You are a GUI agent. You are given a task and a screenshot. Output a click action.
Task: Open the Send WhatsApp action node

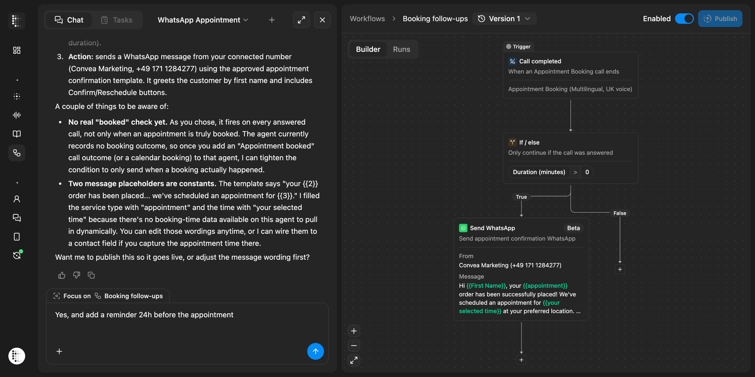(x=521, y=269)
